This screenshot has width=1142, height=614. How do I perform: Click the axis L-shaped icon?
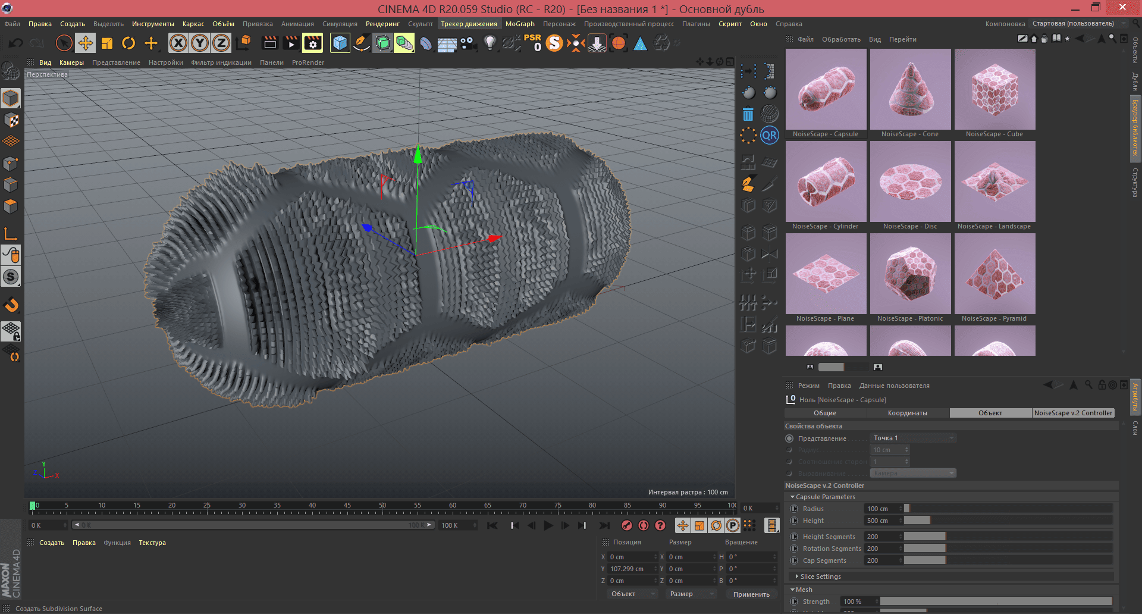click(11, 234)
